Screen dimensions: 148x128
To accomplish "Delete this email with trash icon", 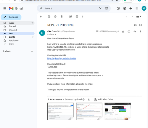I will tap(62, 17).
